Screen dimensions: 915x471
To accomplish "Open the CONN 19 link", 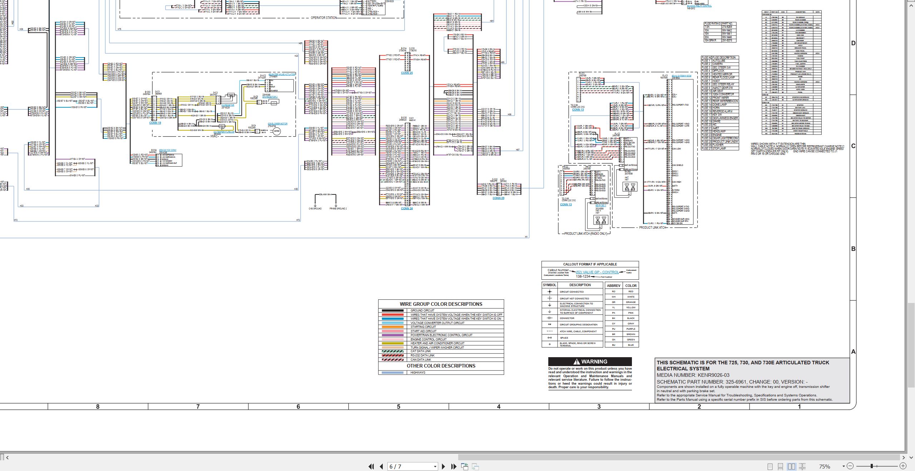I will point(155,123).
